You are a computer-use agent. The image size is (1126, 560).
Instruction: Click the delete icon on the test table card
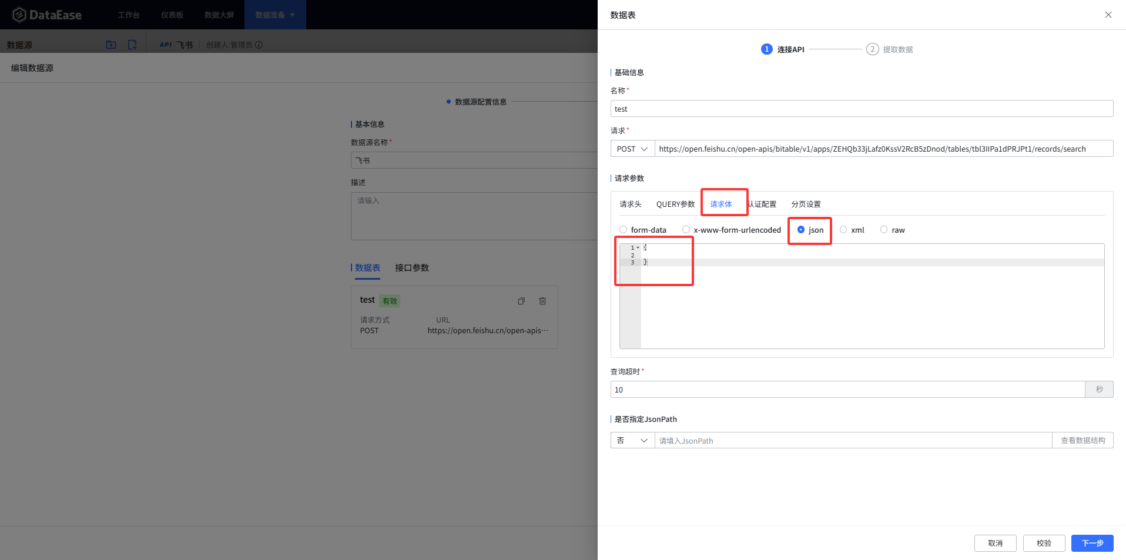(542, 301)
